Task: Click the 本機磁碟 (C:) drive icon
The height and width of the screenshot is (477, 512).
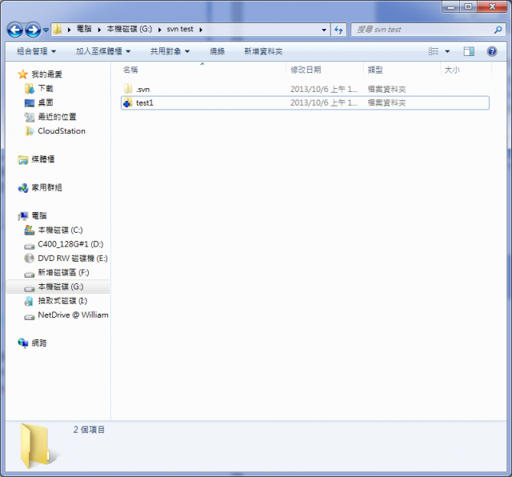Action: click(30, 230)
